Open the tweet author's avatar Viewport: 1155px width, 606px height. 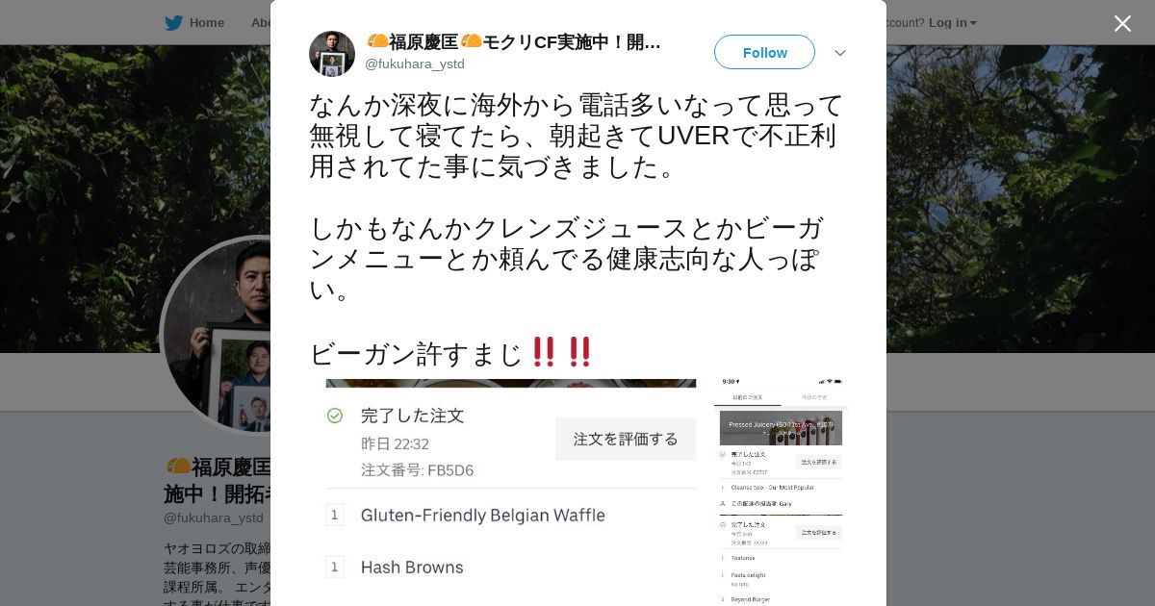pyautogui.click(x=332, y=53)
